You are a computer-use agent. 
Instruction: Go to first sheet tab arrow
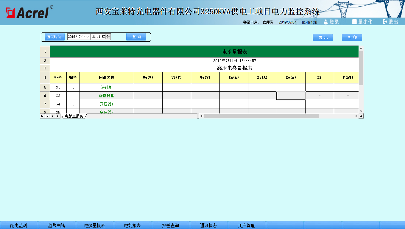pyautogui.click(x=43, y=116)
